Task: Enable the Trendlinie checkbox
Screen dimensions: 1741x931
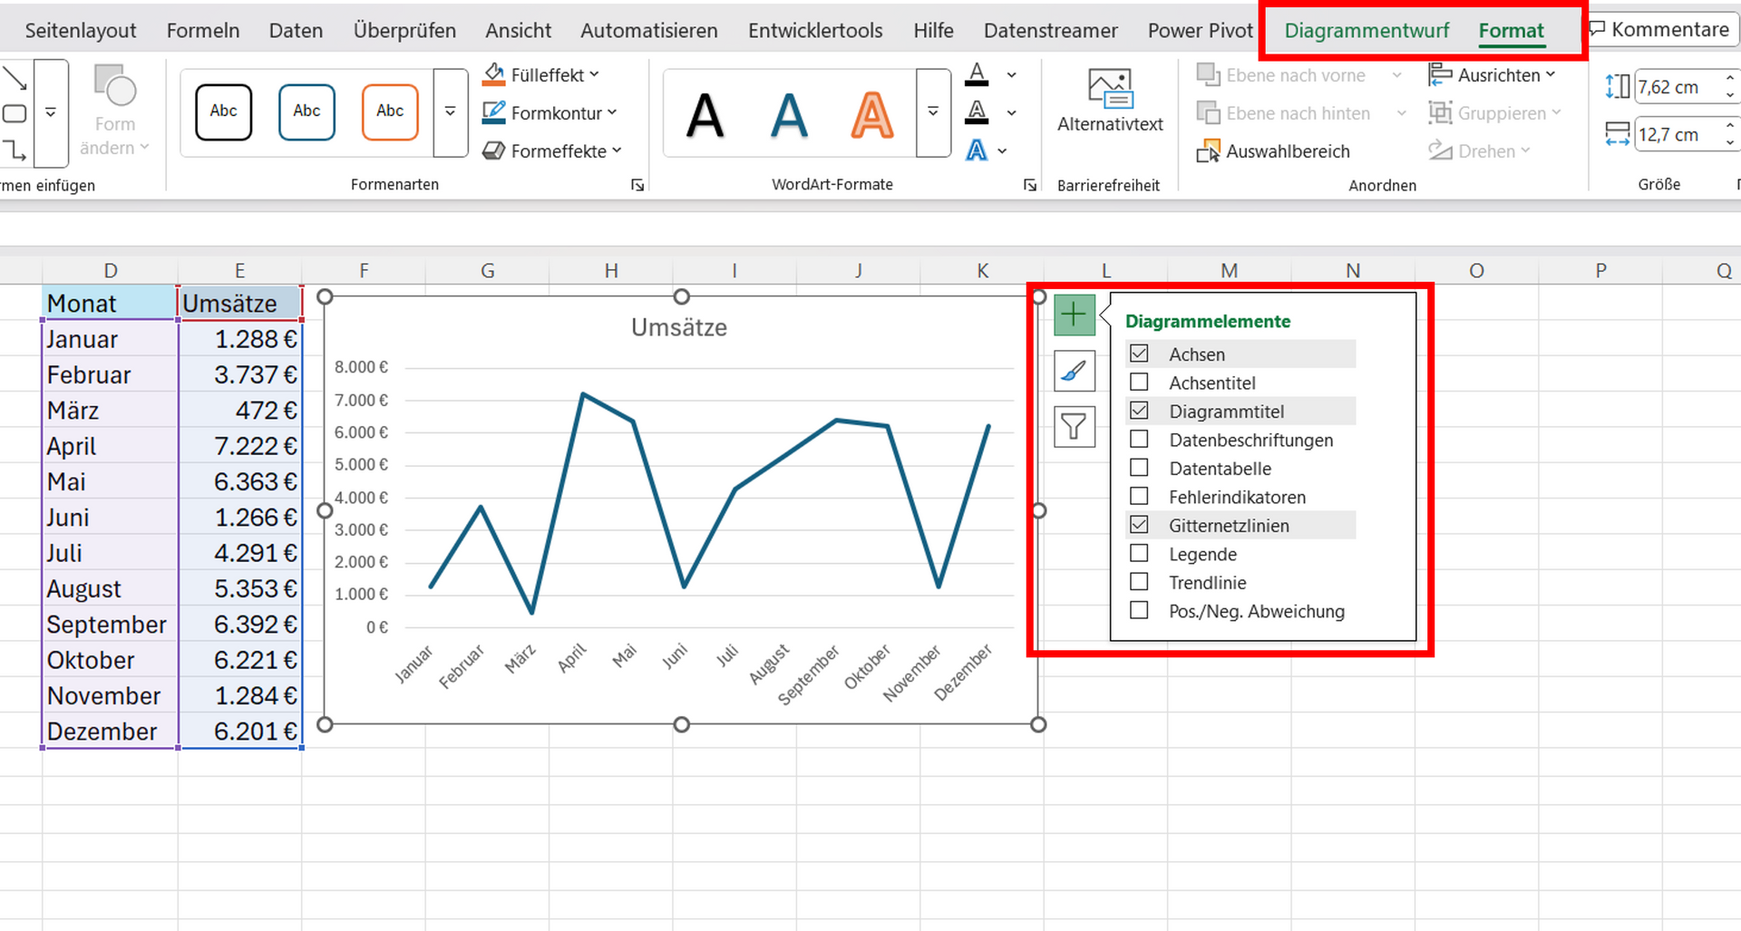Action: point(1139,582)
